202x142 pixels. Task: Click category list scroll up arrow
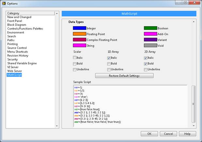pyautogui.click(x=57, y=13)
